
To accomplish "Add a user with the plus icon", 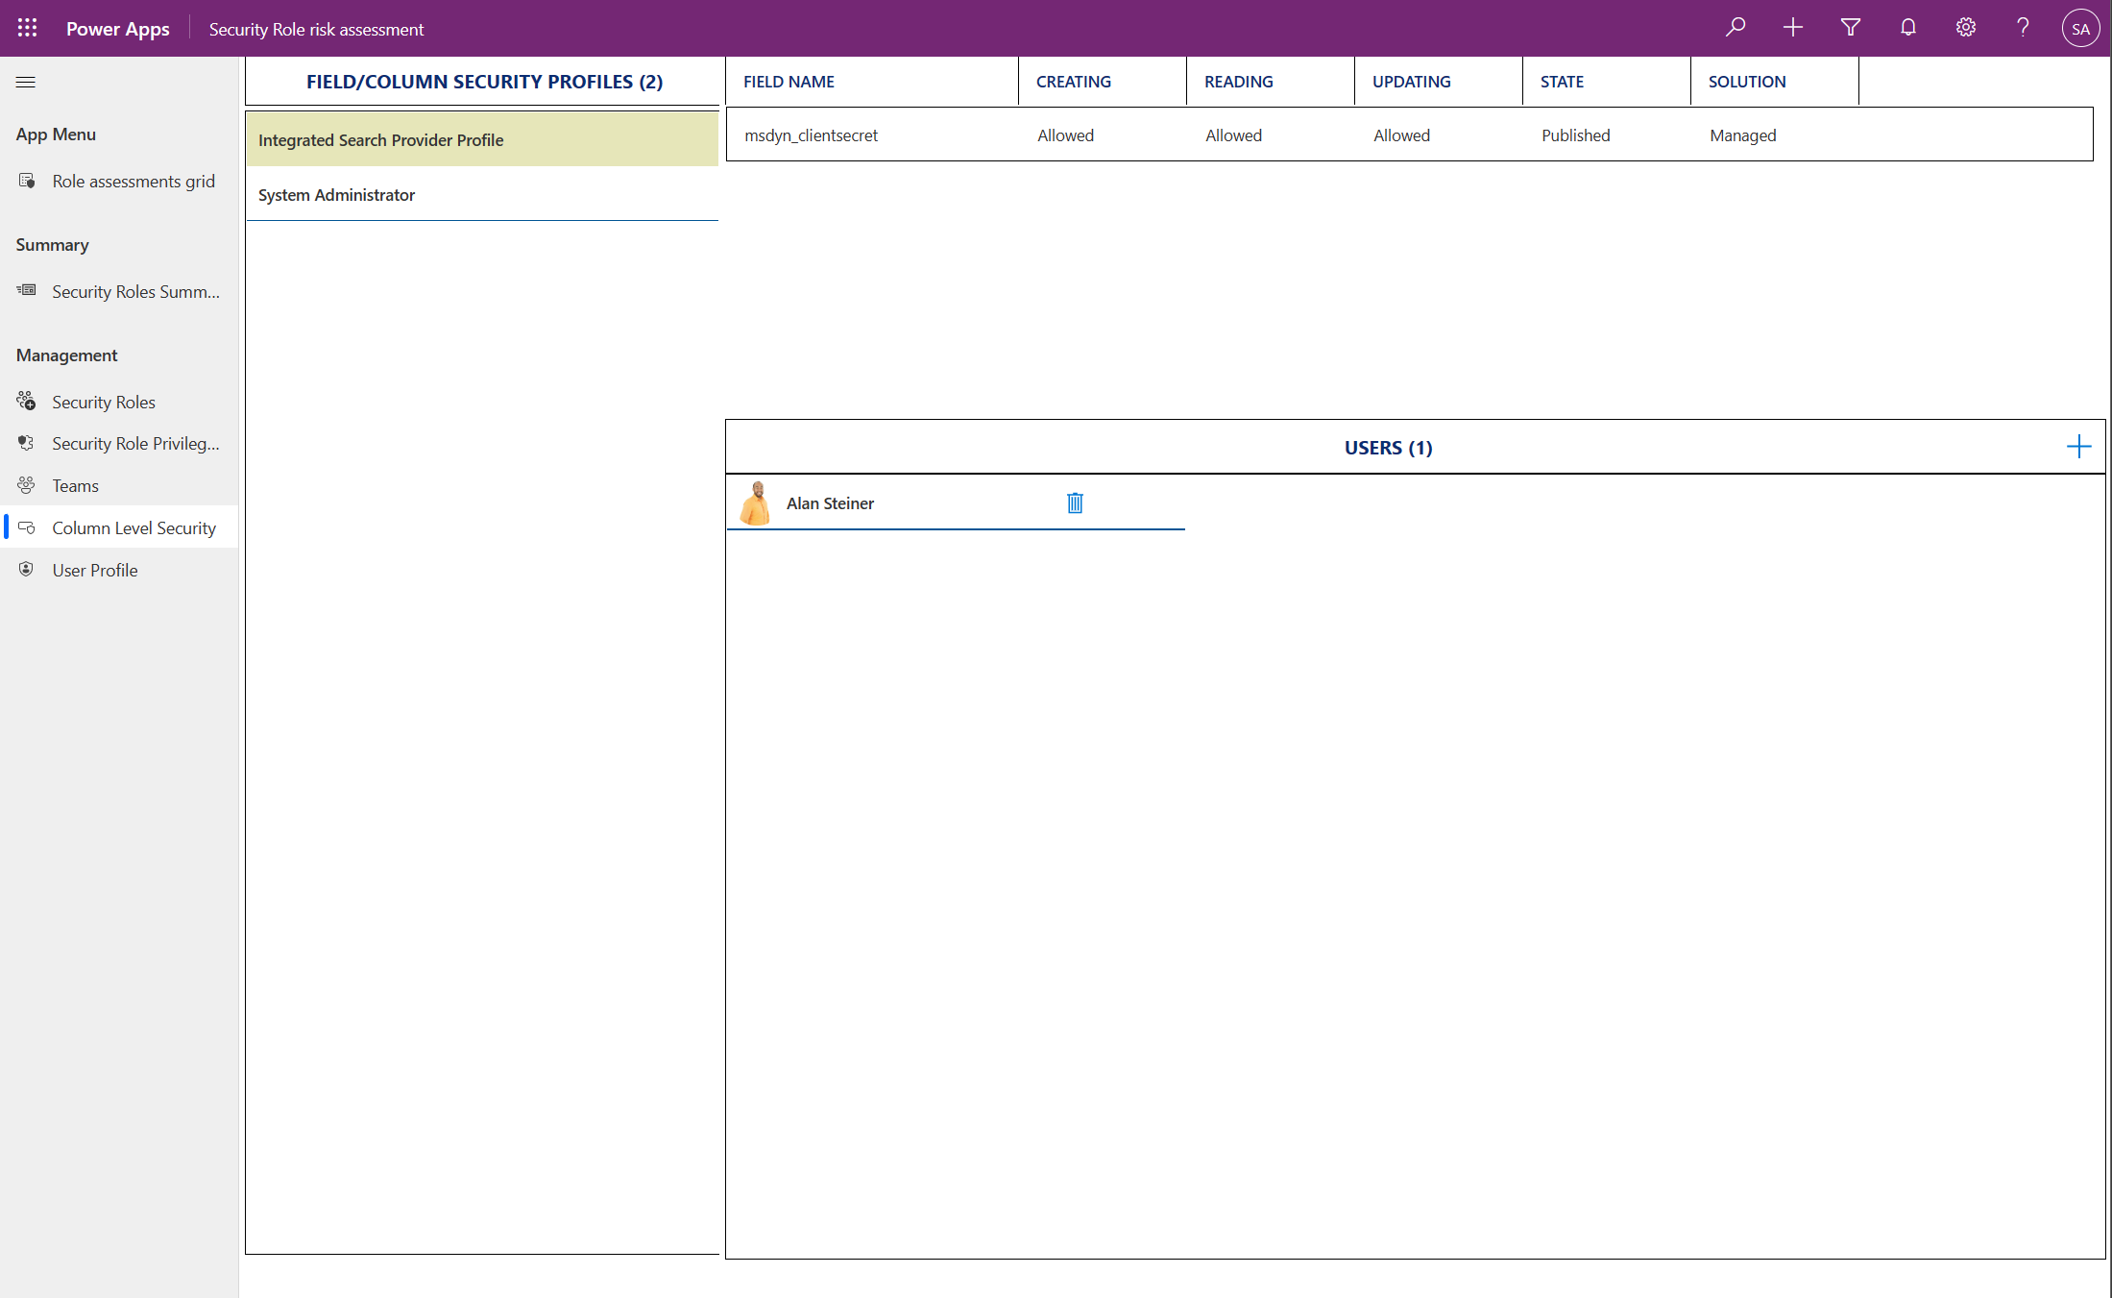I will pos(2079,445).
